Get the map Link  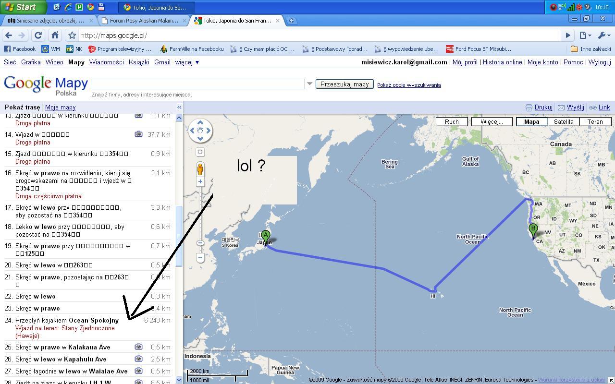pos(600,108)
